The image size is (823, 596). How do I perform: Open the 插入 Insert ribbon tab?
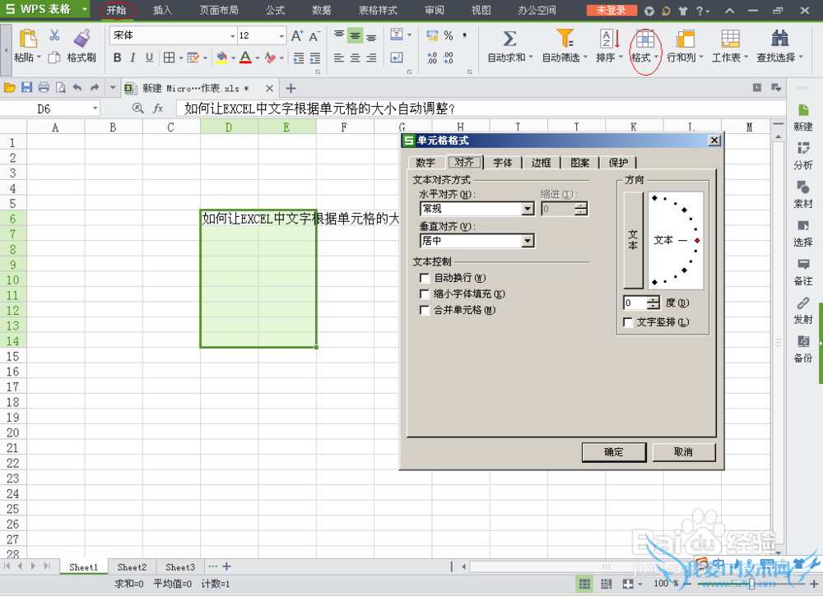[x=163, y=10]
